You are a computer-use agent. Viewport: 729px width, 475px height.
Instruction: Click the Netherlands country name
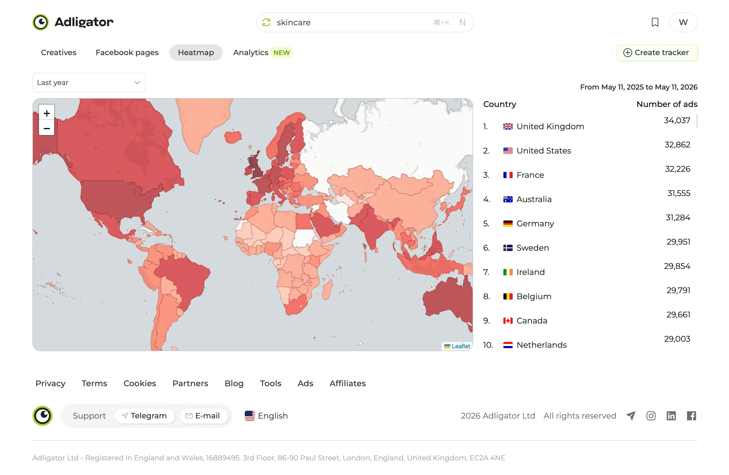click(541, 345)
